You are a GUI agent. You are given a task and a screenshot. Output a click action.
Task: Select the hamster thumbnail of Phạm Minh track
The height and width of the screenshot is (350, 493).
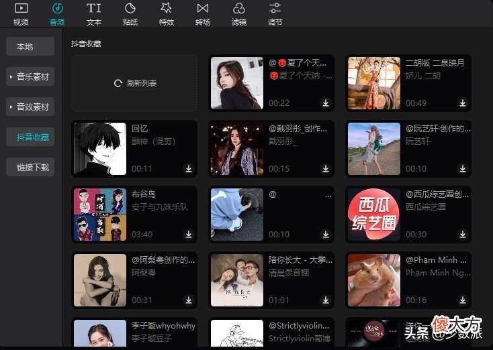[374, 280]
